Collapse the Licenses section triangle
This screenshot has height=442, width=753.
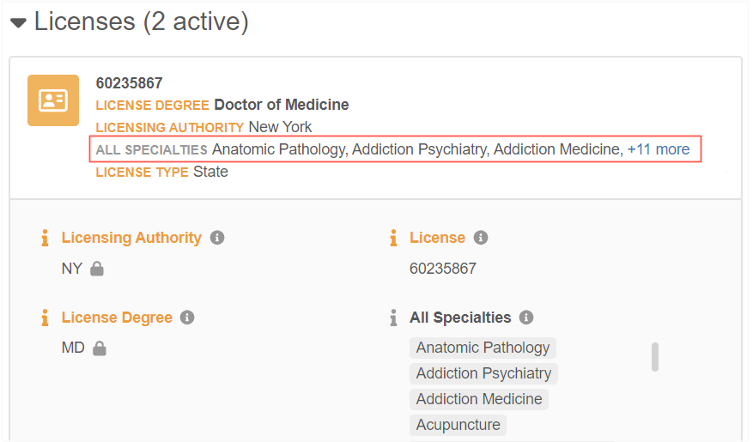[18, 22]
